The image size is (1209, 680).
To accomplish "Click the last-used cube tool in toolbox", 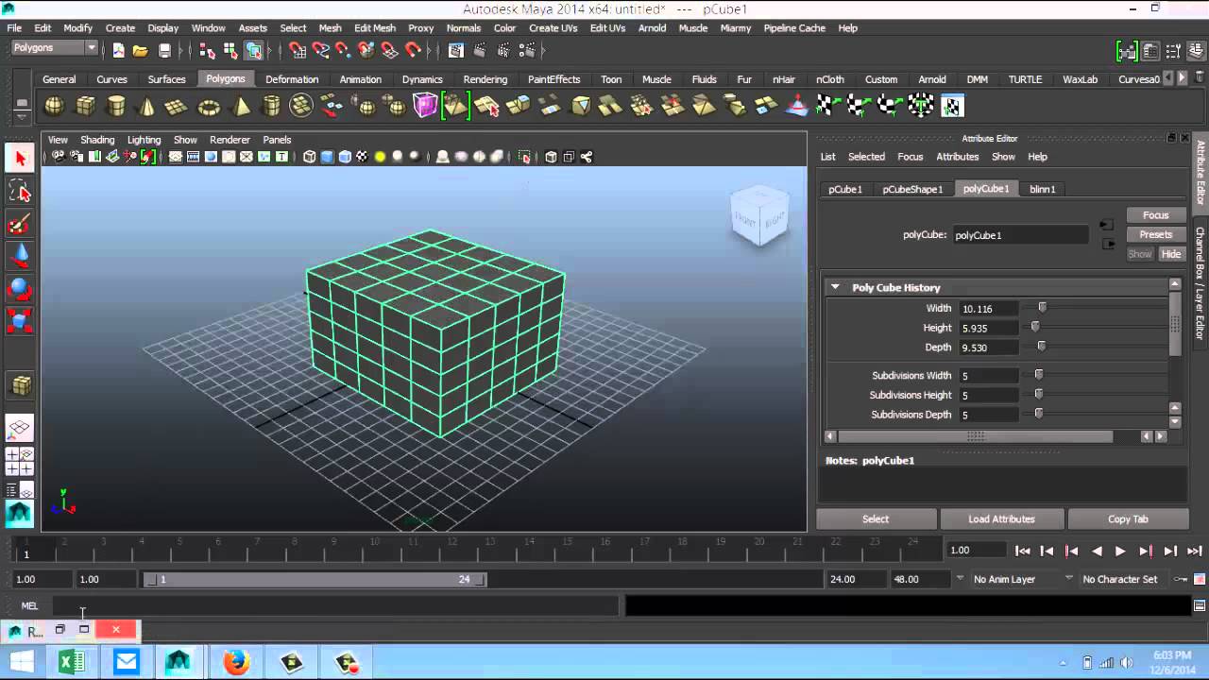I will tap(20, 385).
